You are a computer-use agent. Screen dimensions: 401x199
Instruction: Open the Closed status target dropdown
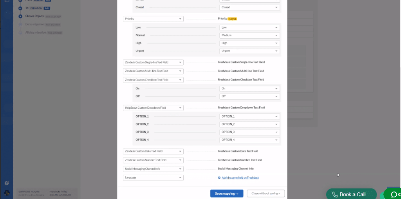249,7
